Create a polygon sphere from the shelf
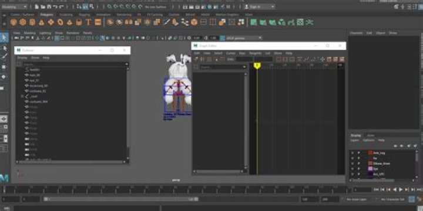This screenshot has height=211, width=423. 13,22
